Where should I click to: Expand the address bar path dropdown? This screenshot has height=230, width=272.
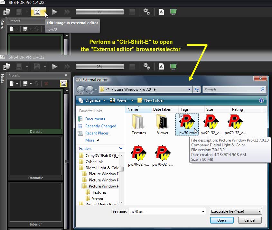coord(189,90)
